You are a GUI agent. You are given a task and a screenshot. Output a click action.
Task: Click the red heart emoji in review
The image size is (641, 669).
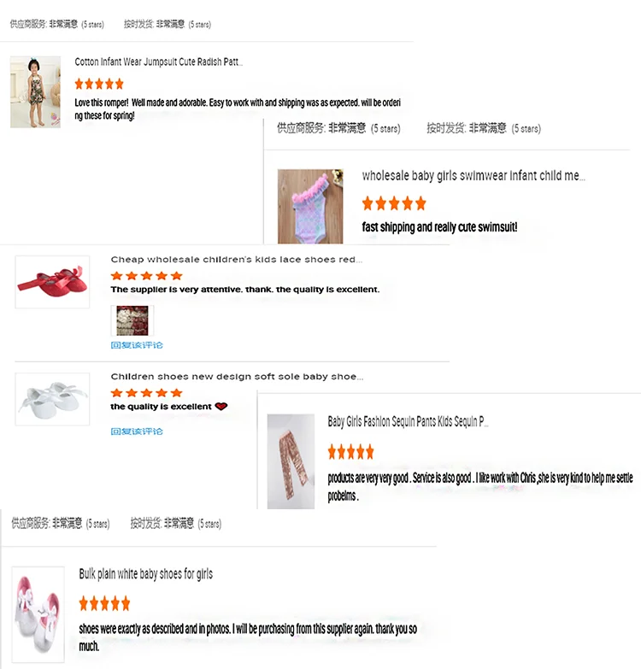(221, 406)
